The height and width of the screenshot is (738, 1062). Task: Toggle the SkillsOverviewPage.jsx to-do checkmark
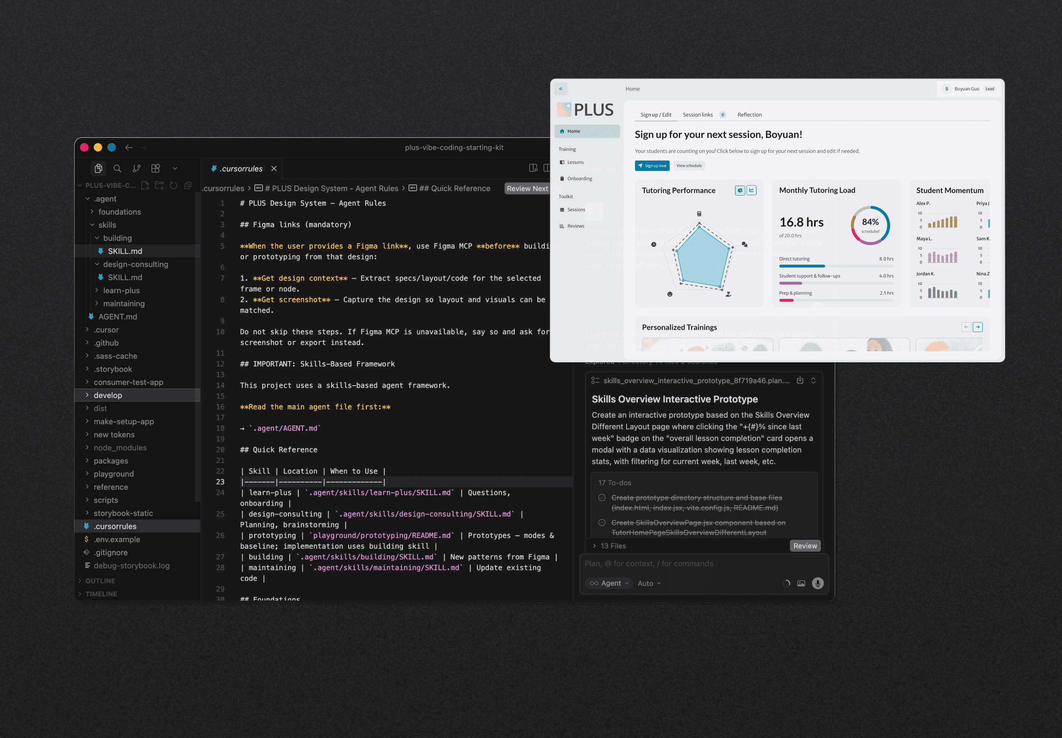pos(602,523)
